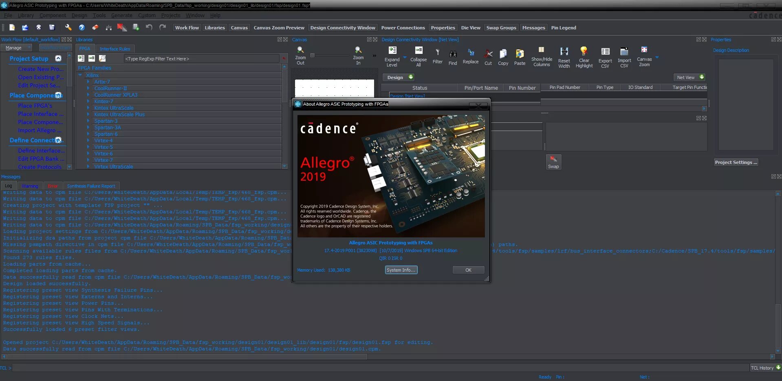Click the Project Settings button
The image size is (782, 381).
(736, 162)
